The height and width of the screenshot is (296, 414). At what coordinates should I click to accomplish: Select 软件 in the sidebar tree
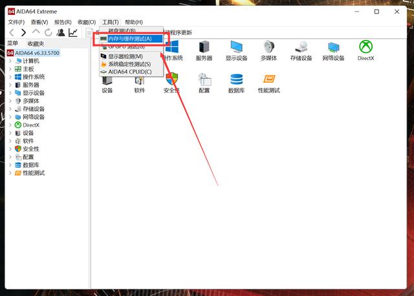tap(28, 141)
